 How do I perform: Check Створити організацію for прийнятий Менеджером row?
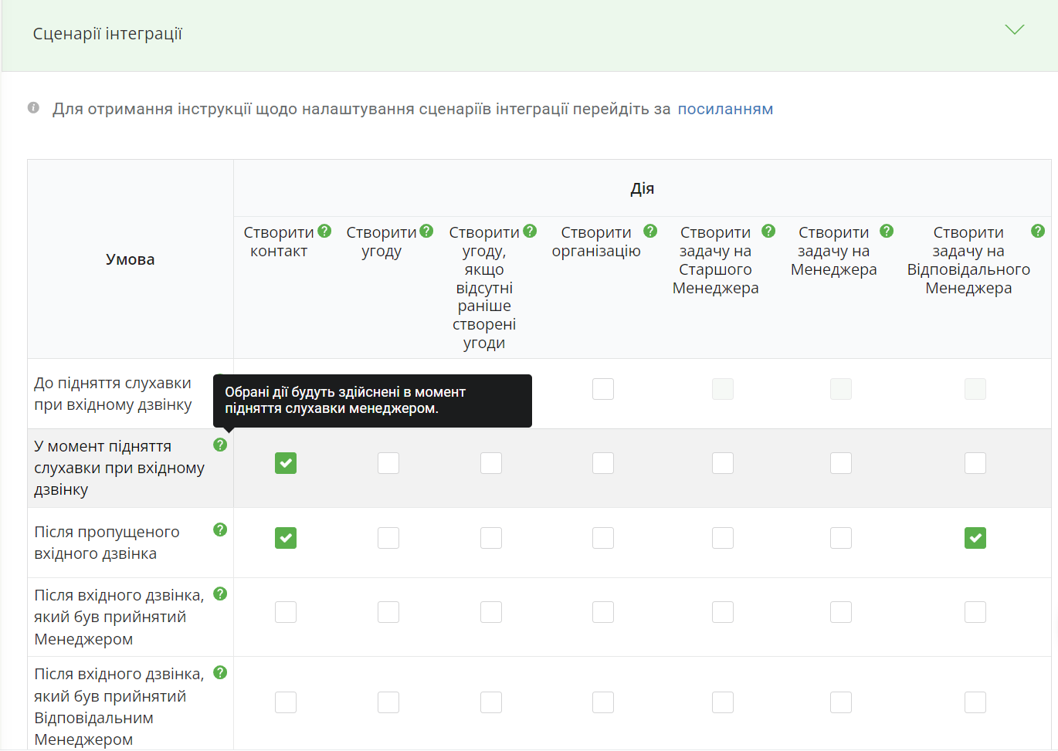(603, 612)
